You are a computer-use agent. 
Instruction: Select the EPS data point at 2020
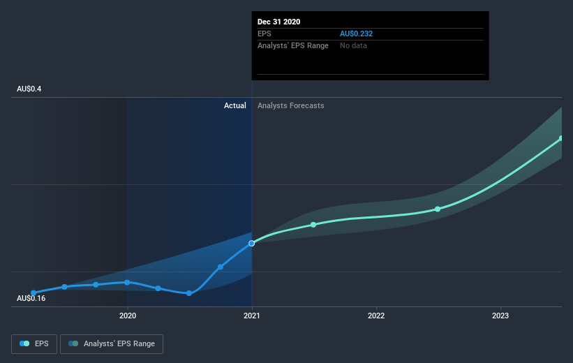click(x=127, y=283)
